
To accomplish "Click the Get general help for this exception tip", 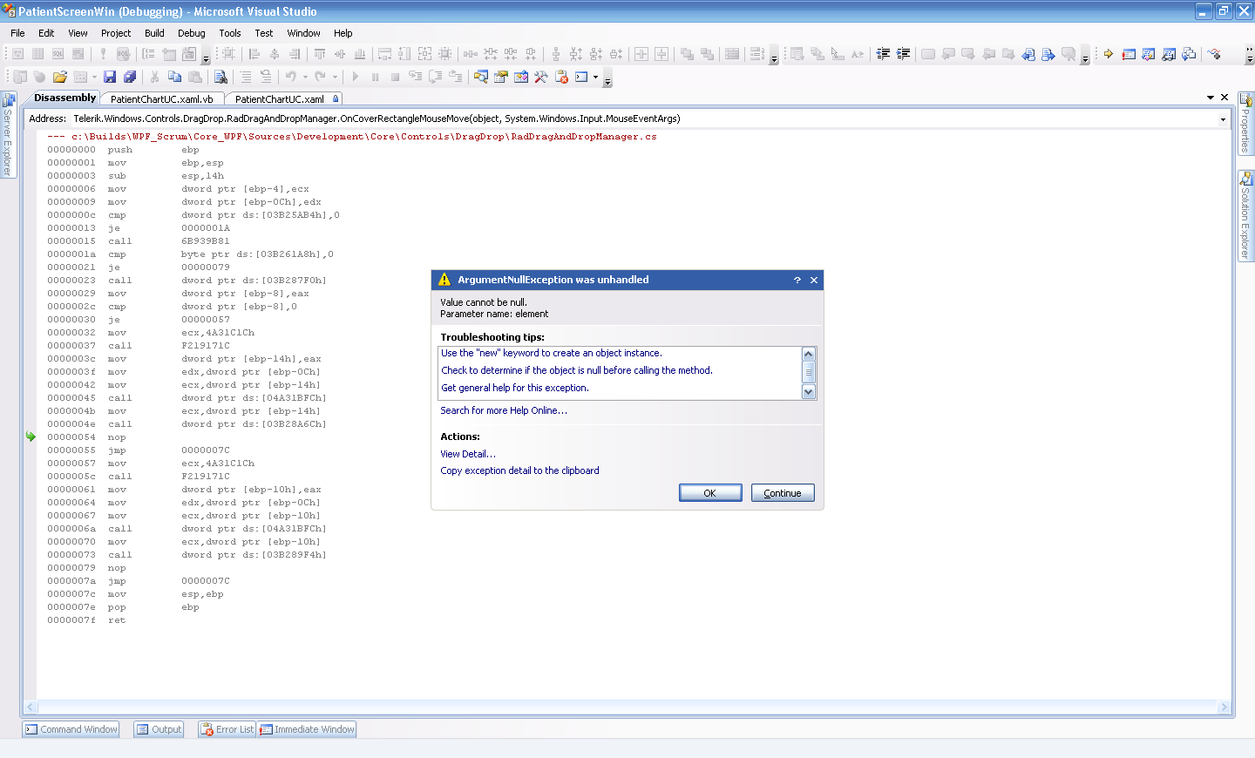I will click(x=515, y=388).
